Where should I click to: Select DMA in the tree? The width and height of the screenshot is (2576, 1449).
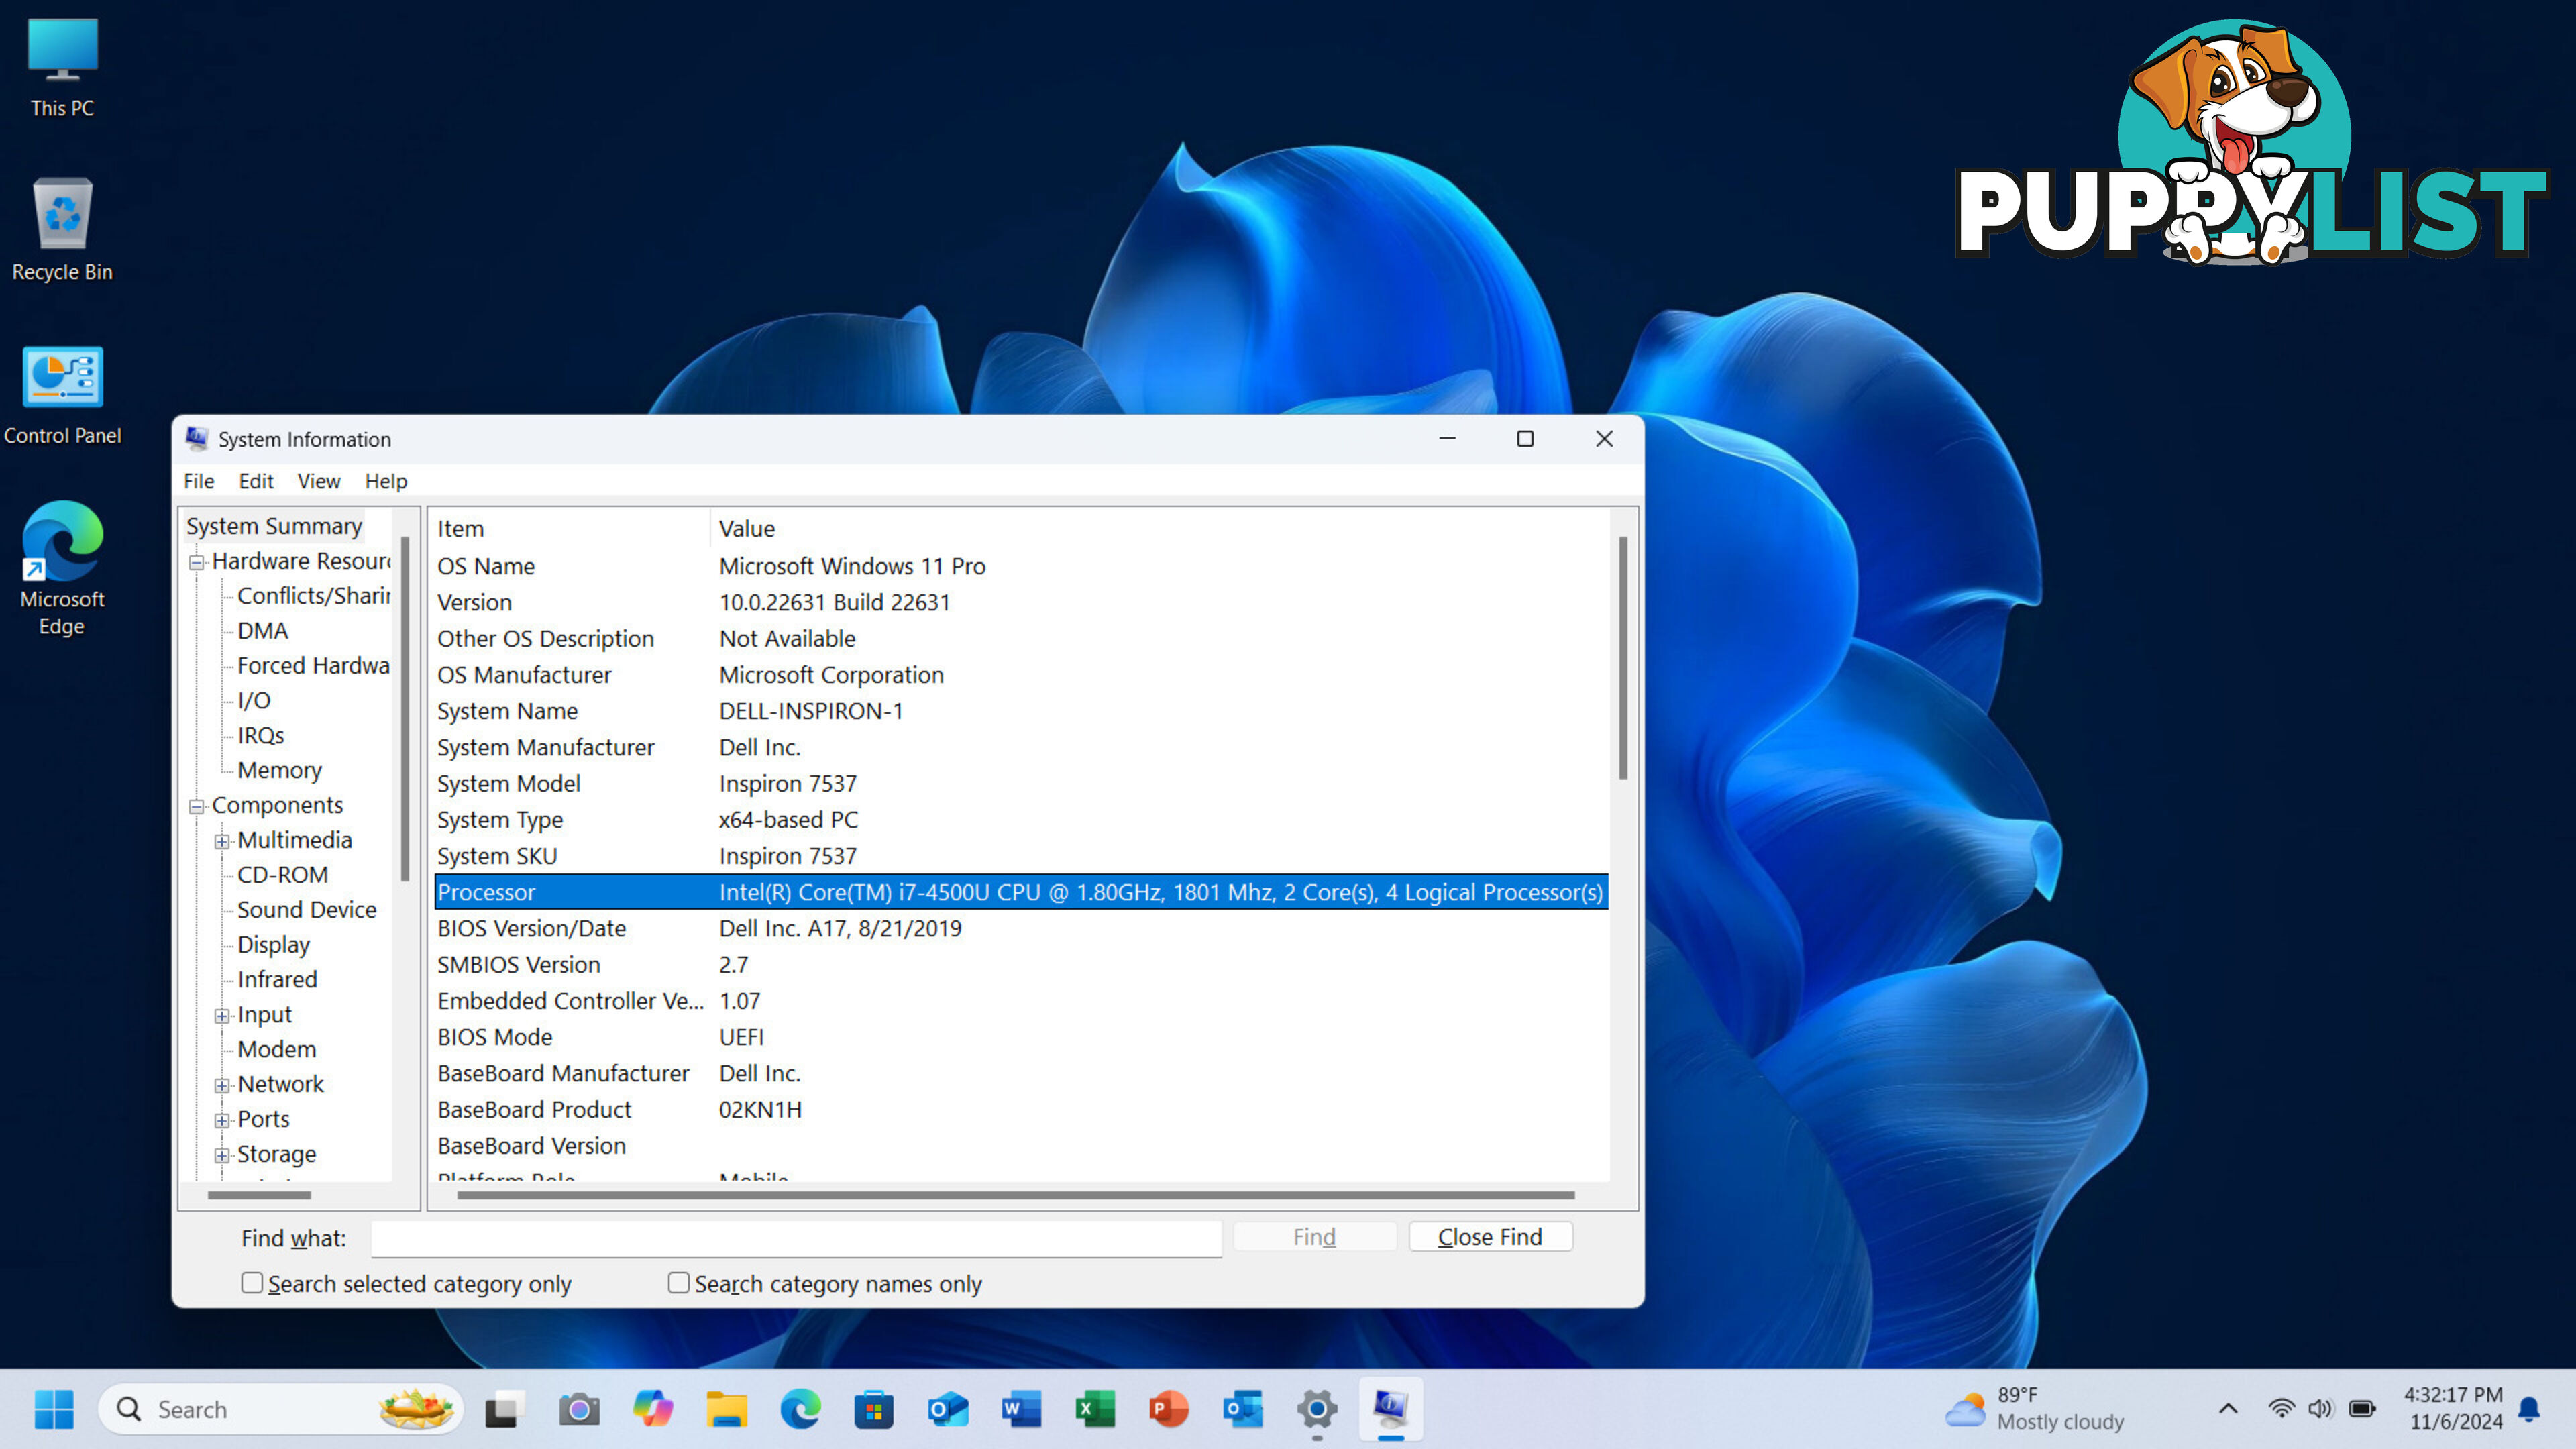coord(262,631)
